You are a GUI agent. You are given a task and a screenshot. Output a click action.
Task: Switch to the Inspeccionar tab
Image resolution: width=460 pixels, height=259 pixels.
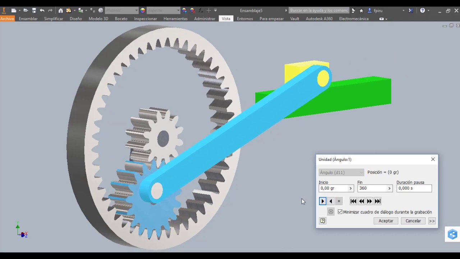(146, 19)
